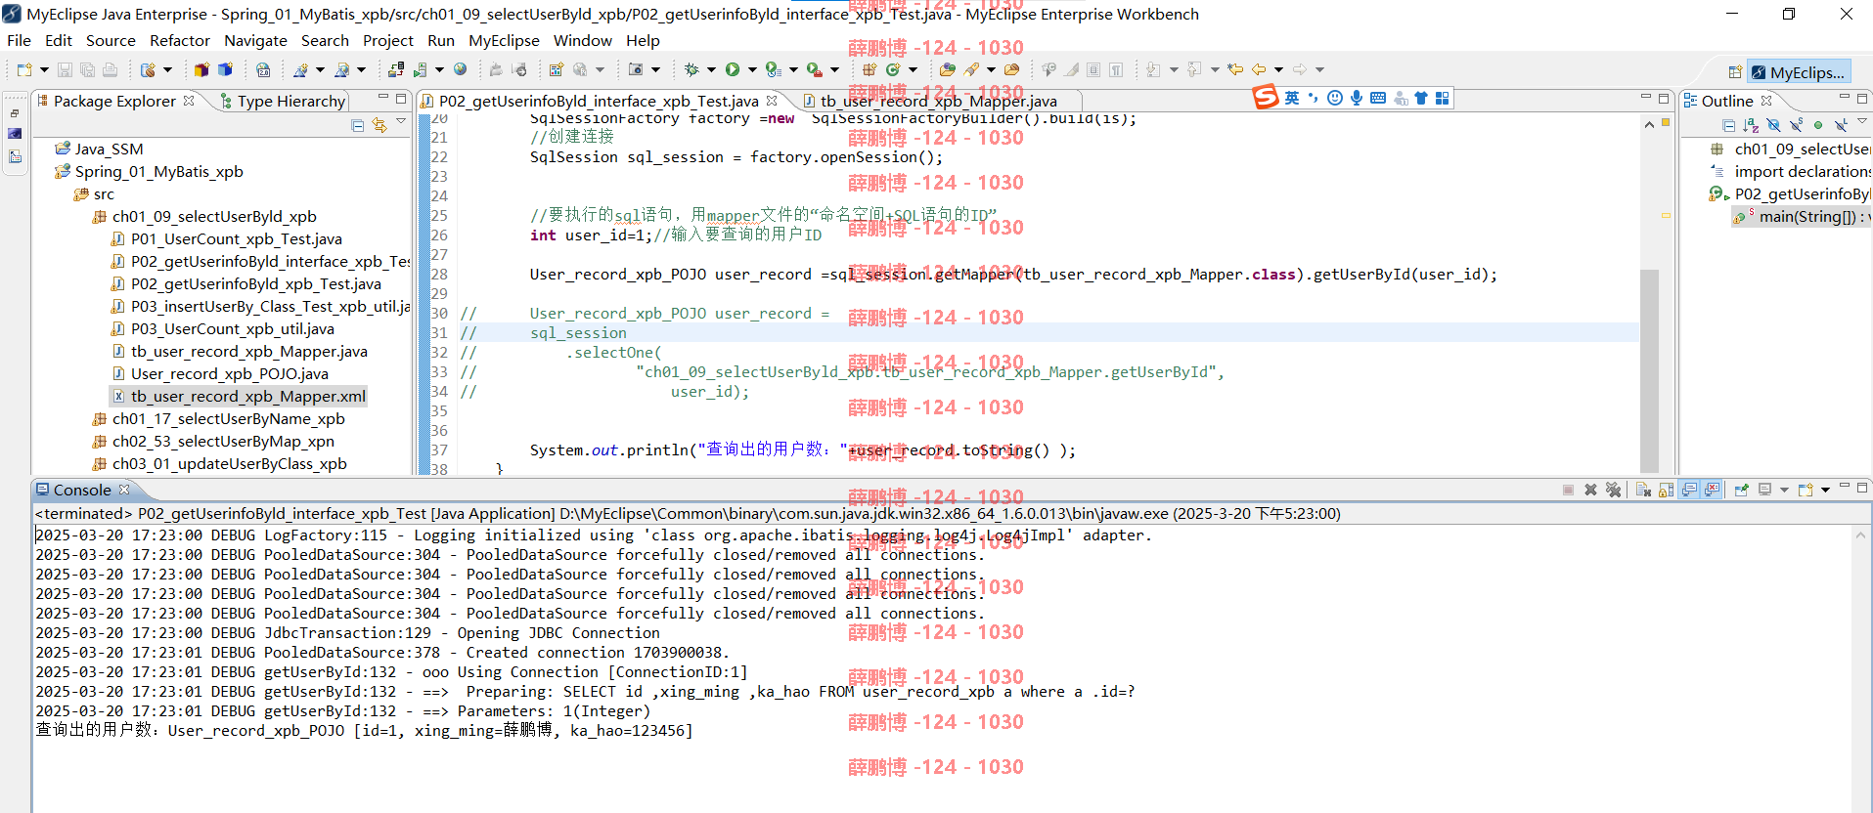Collapse All in Package Explorer

(x=357, y=125)
